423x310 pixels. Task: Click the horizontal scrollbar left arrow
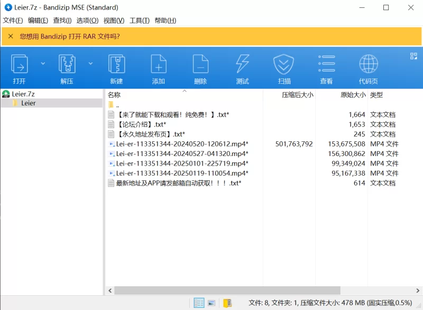coord(110,290)
